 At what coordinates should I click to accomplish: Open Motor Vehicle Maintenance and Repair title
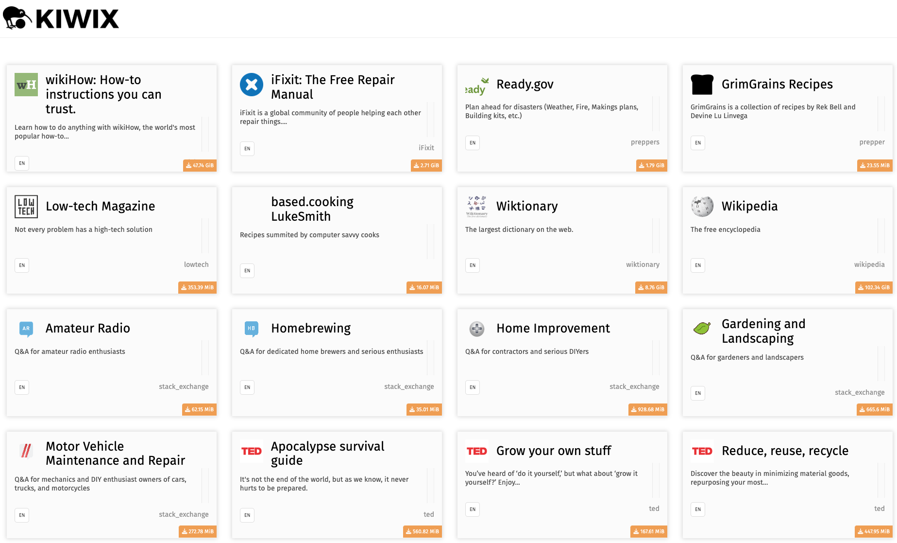coord(115,453)
